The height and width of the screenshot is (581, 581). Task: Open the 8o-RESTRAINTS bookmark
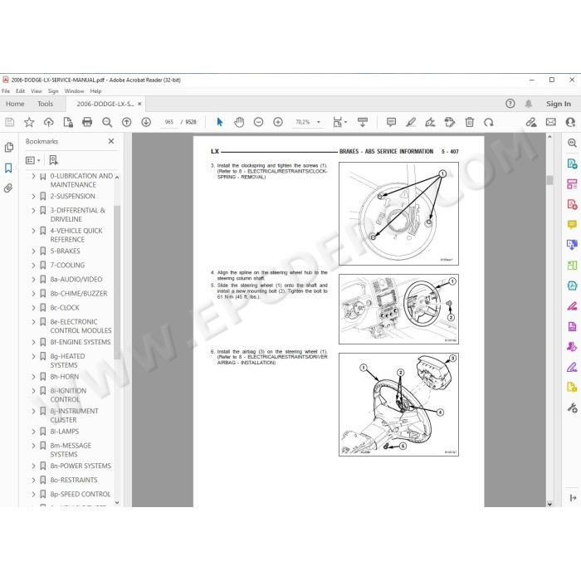point(74,481)
